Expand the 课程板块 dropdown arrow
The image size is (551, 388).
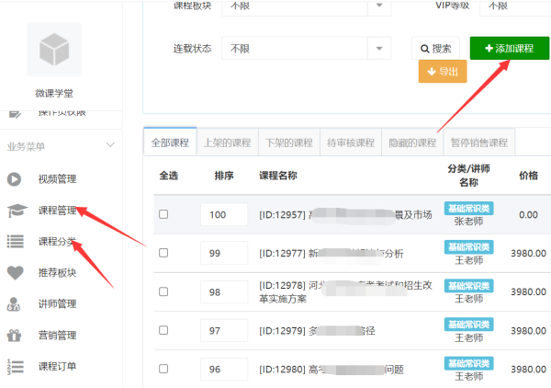tap(379, 6)
